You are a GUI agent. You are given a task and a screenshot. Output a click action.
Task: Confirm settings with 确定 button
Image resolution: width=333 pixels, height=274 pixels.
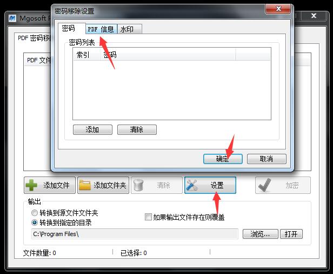pos(223,159)
